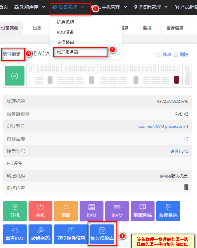
Task: Boot into 救援系统 rescue mode
Action: [x=168, y=211]
